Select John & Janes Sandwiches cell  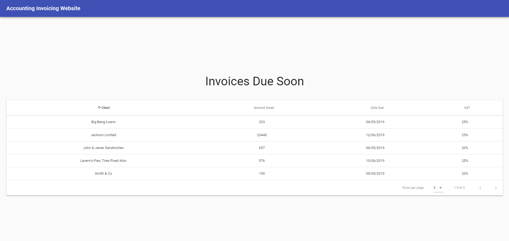103,148
